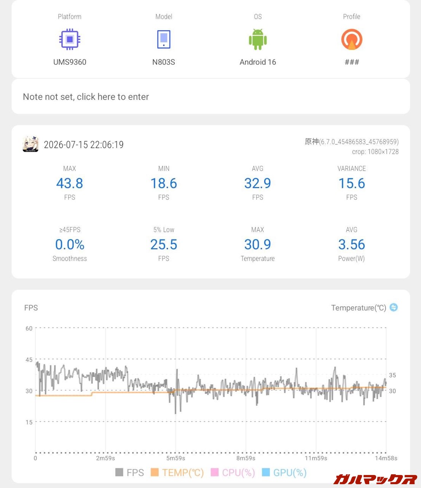The height and width of the screenshot is (488, 421).
Task: Click the GarMax watermark logo
Action: click(x=375, y=479)
